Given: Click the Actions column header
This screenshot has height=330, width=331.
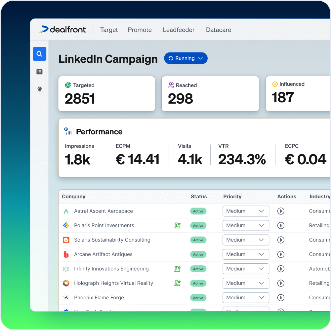Looking at the screenshot, I should pyautogui.click(x=287, y=196).
